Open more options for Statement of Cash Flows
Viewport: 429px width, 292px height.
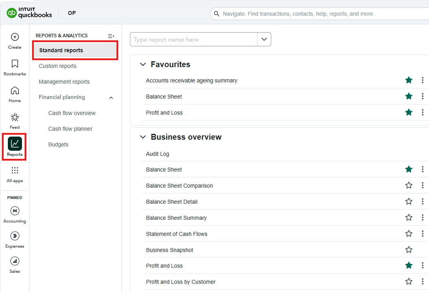click(x=423, y=234)
